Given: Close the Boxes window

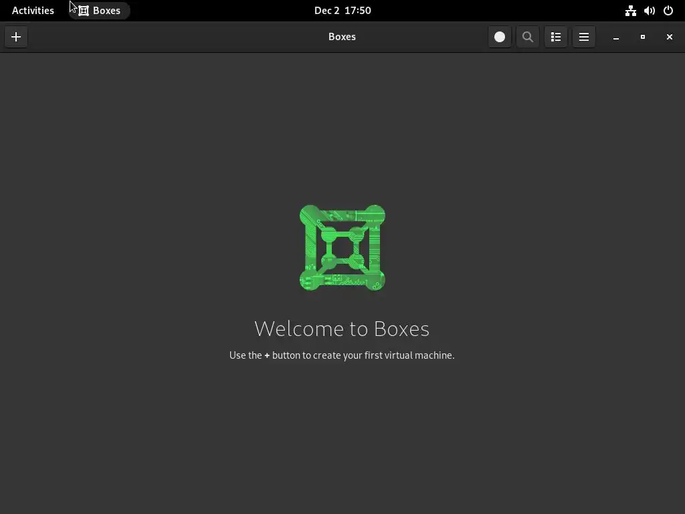Looking at the screenshot, I should [669, 37].
